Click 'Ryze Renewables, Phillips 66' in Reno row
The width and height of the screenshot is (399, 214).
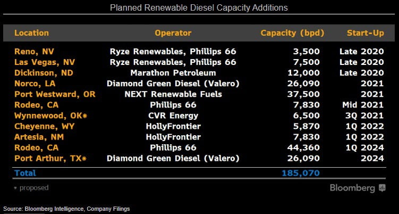[x=173, y=52]
